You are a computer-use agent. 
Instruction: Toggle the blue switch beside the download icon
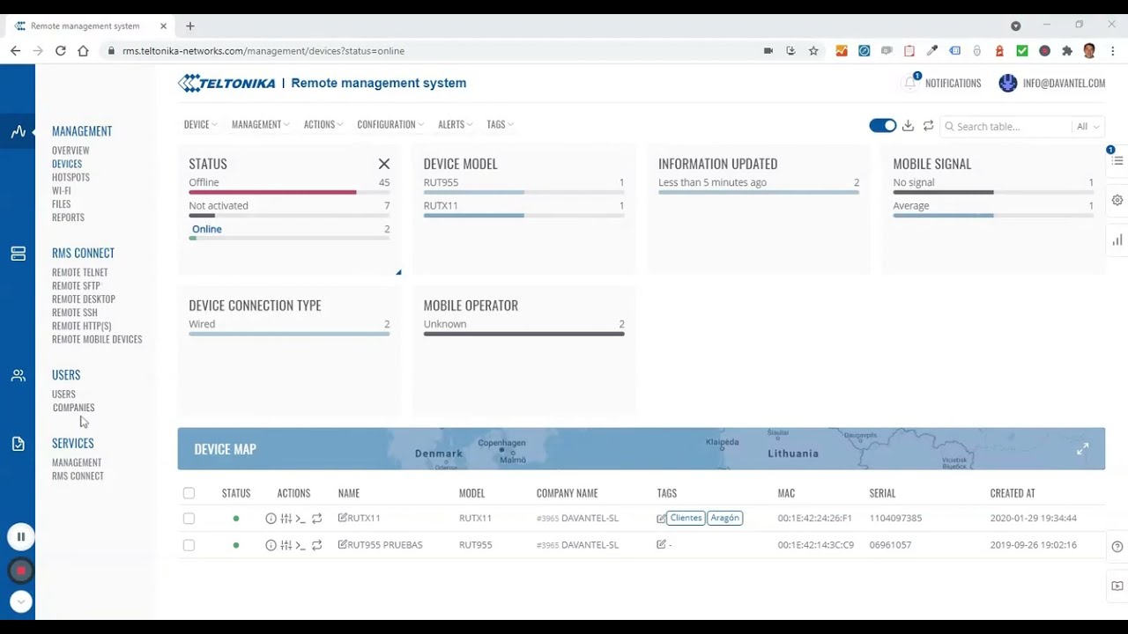pyautogui.click(x=882, y=126)
